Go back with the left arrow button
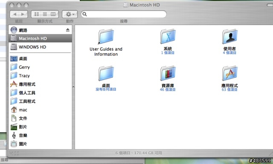 coord(15,14)
